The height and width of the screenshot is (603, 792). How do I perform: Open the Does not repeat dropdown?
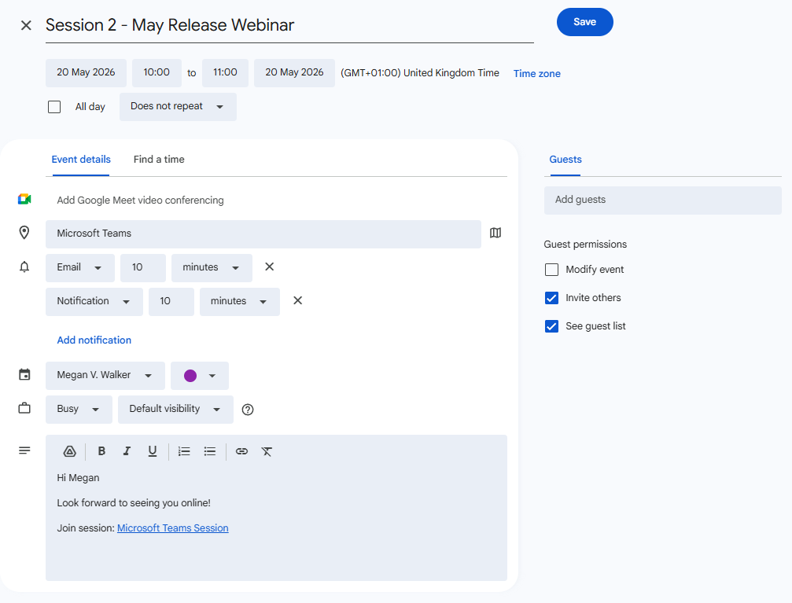[x=178, y=107]
